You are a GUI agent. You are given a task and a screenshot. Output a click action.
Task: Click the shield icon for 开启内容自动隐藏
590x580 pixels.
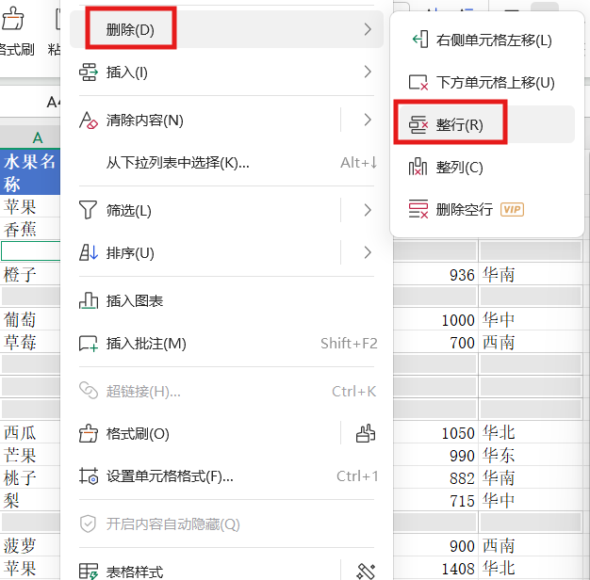click(x=88, y=524)
